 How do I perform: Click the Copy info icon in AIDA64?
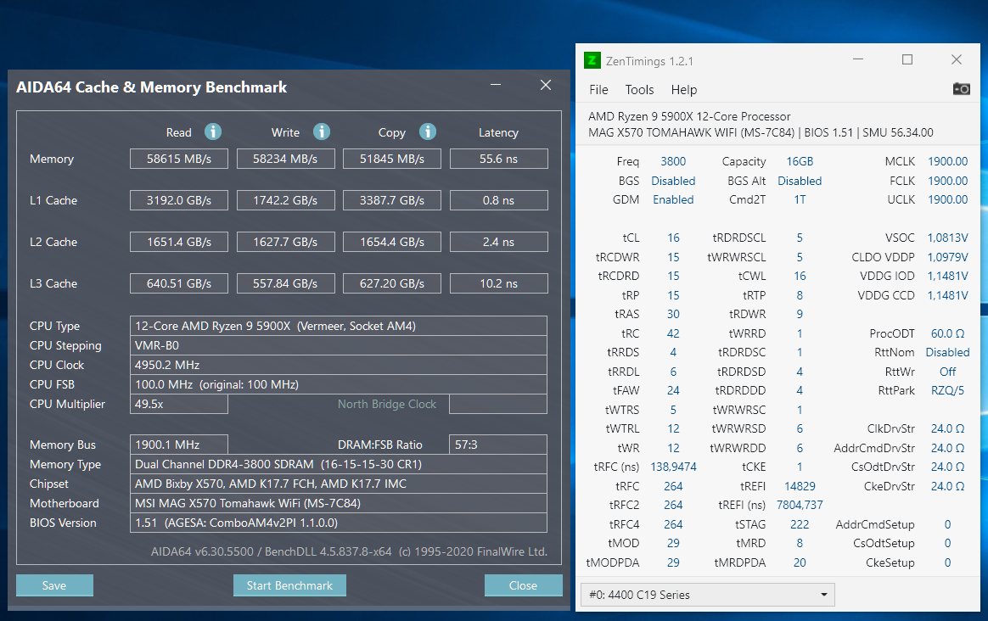pyautogui.click(x=427, y=131)
